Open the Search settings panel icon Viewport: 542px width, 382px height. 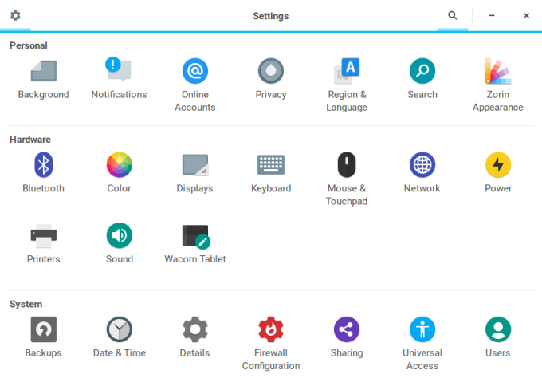point(422,71)
